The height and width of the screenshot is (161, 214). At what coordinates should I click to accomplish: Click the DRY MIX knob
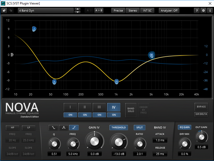(184, 144)
